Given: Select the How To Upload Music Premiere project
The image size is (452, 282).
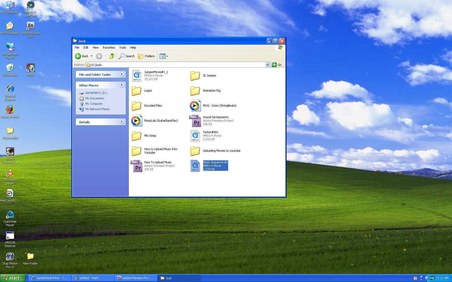Looking at the screenshot, I should [x=136, y=166].
